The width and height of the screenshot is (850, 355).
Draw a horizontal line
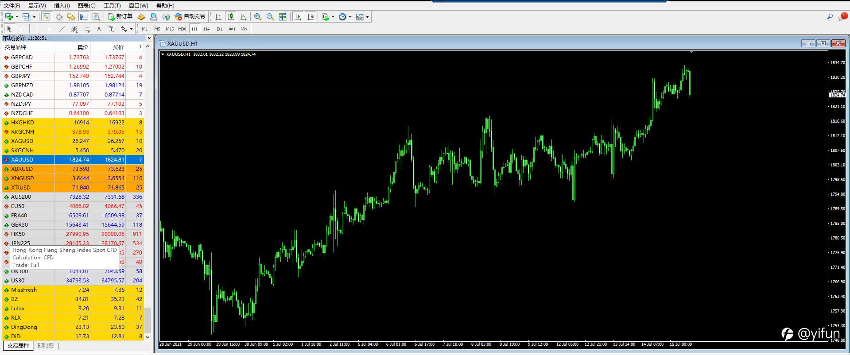49,29
